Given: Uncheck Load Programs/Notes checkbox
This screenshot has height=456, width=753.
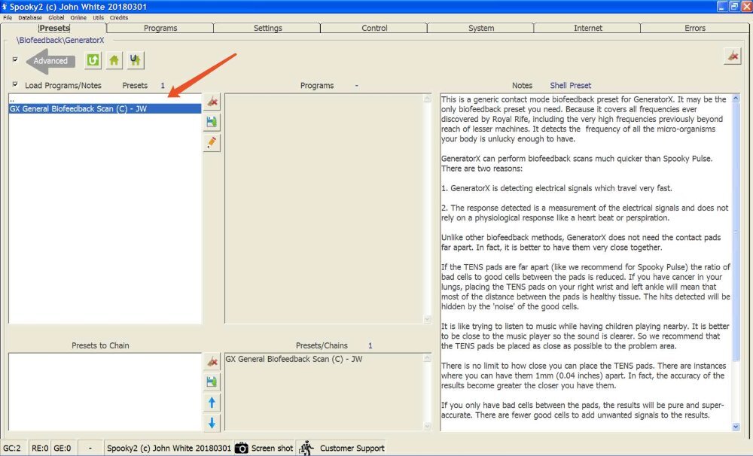Looking at the screenshot, I should 15,84.
